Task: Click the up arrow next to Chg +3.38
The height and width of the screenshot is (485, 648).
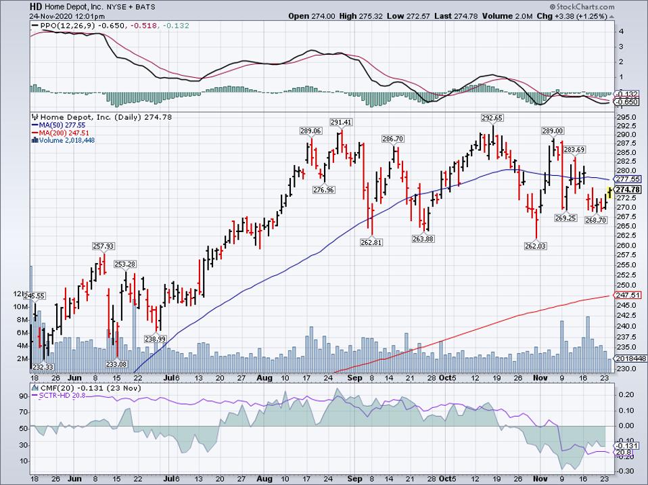Action: tap(611, 16)
